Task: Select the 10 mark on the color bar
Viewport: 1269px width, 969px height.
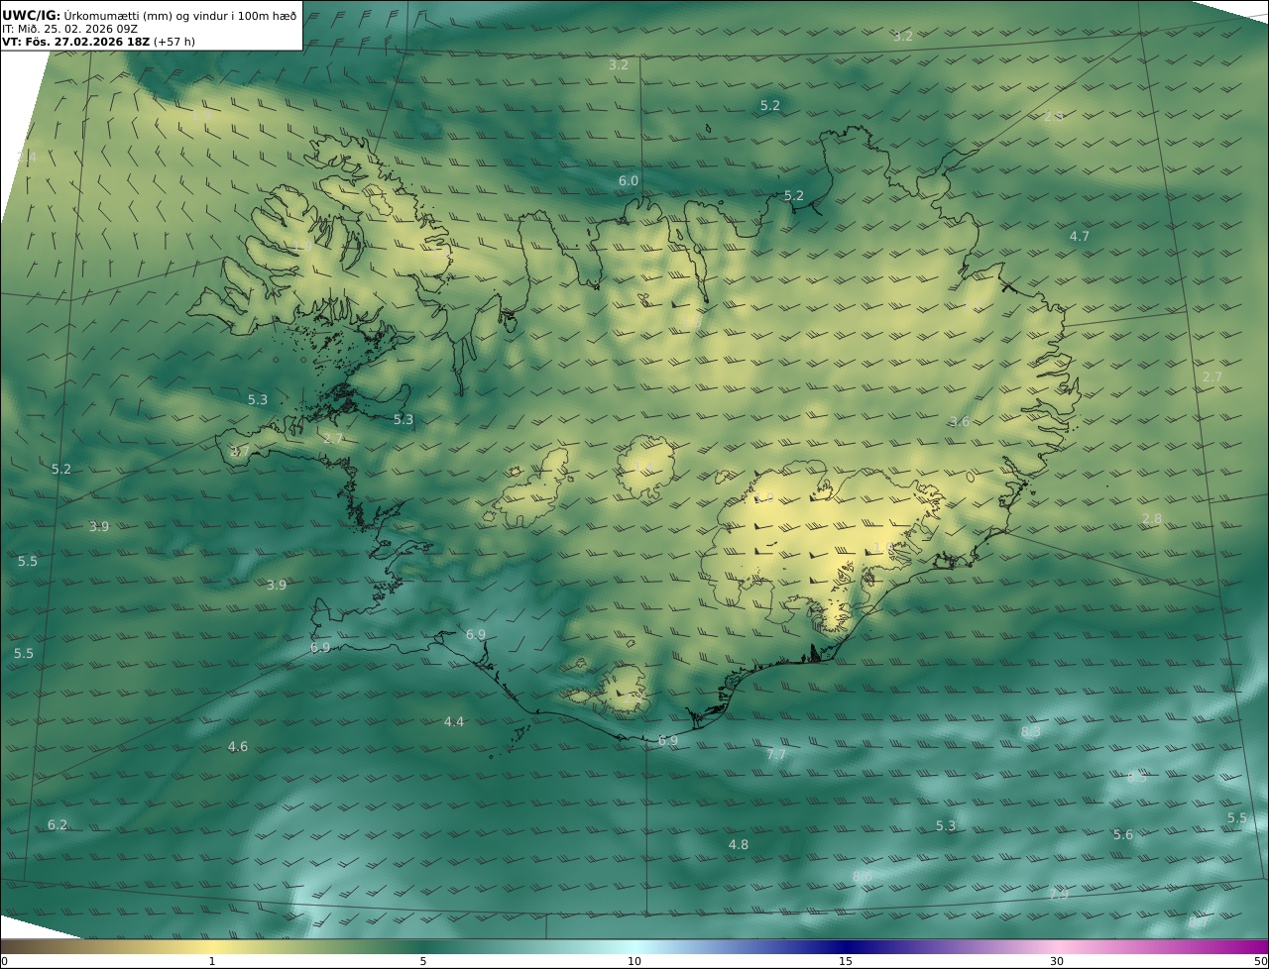Action: click(634, 961)
